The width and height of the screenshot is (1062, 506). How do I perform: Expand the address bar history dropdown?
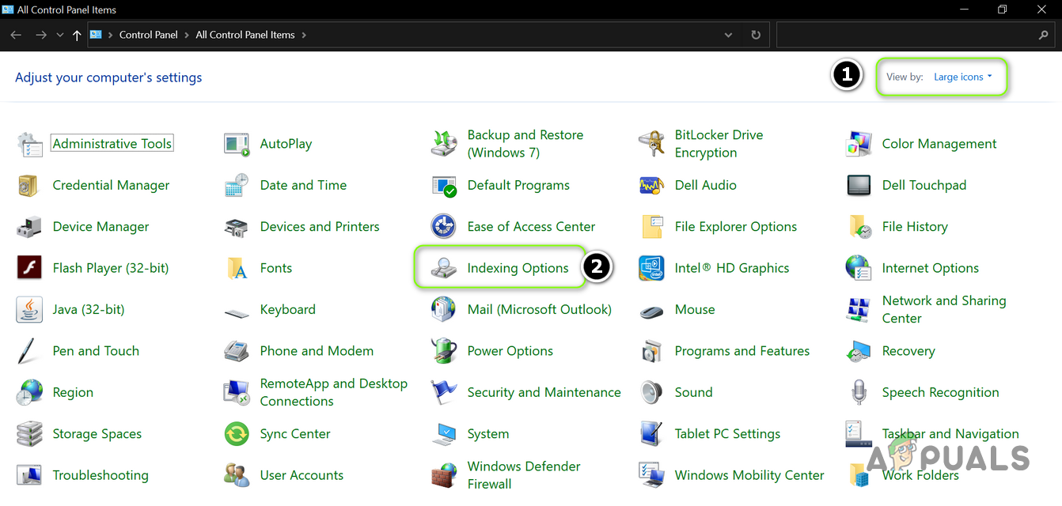728,36
